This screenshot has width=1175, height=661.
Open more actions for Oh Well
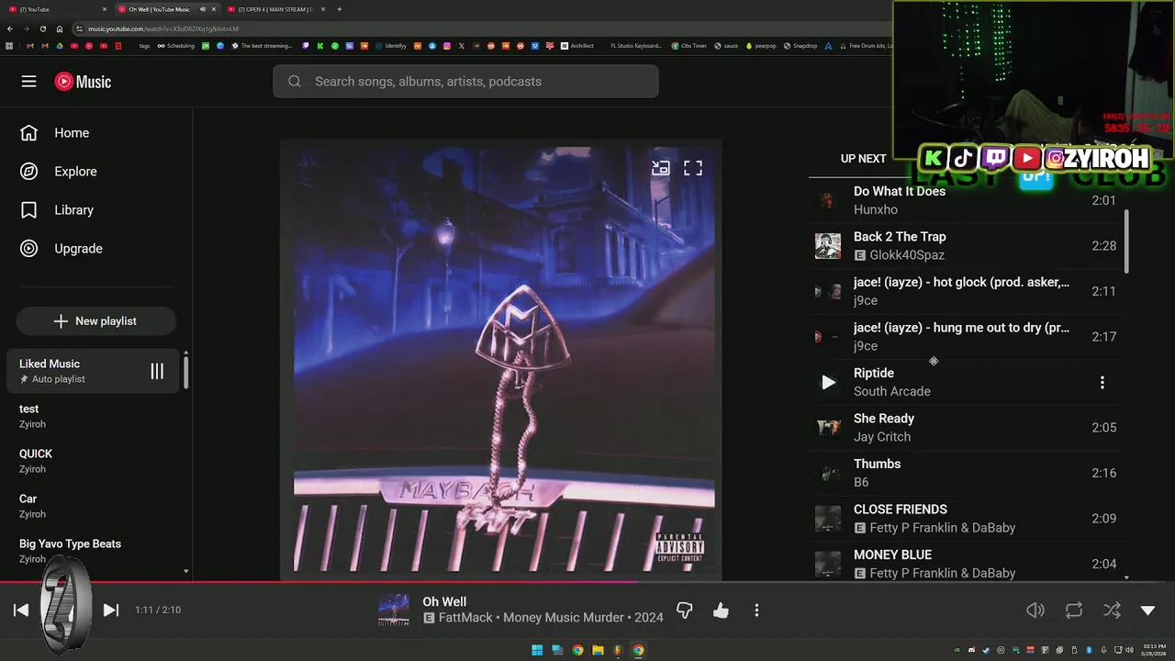756,611
